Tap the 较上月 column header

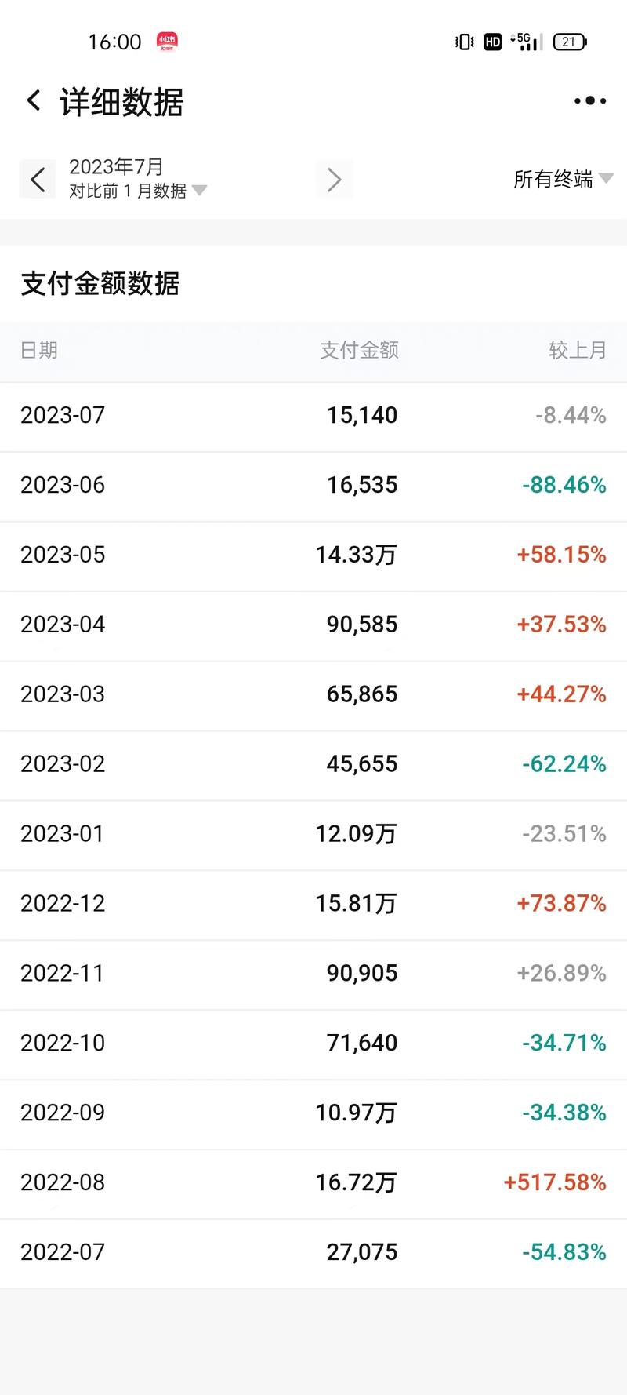pyautogui.click(x=578, y=351)
